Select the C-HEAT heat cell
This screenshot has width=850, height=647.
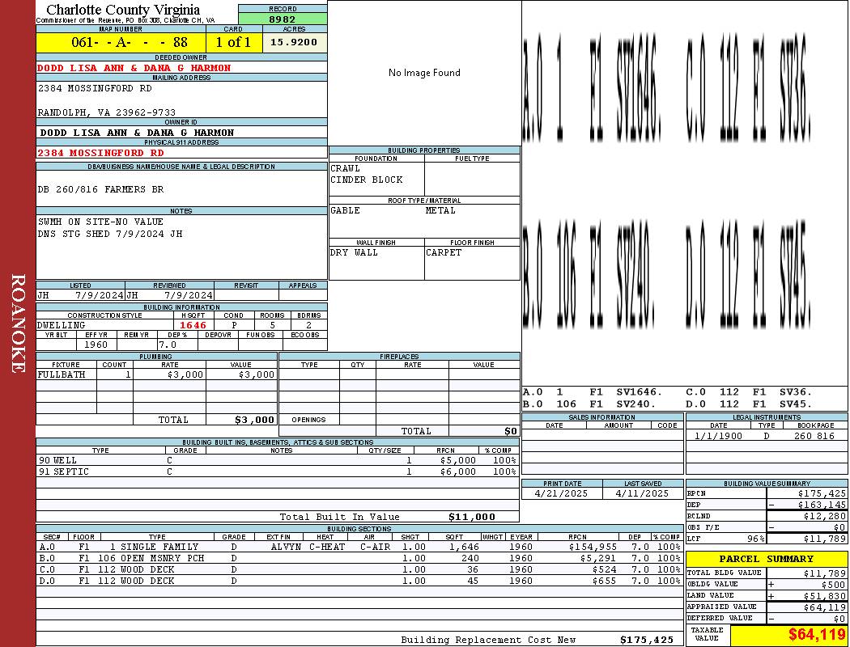(x=327, y=548)
